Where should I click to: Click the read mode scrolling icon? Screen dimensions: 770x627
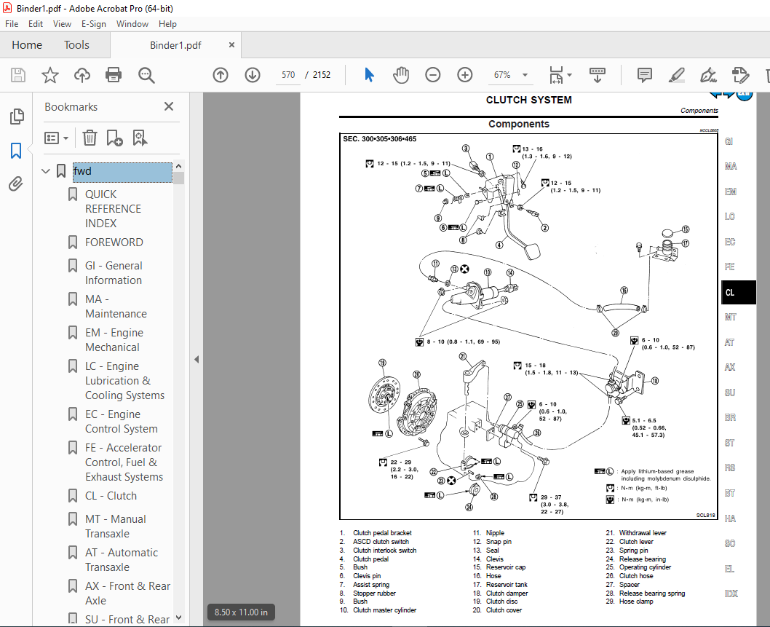(x=597, y=75)
